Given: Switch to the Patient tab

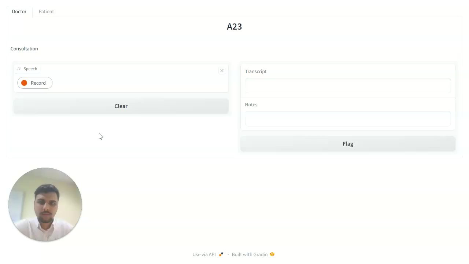Looking at the screenshot, I should click(x=46, y=11).
